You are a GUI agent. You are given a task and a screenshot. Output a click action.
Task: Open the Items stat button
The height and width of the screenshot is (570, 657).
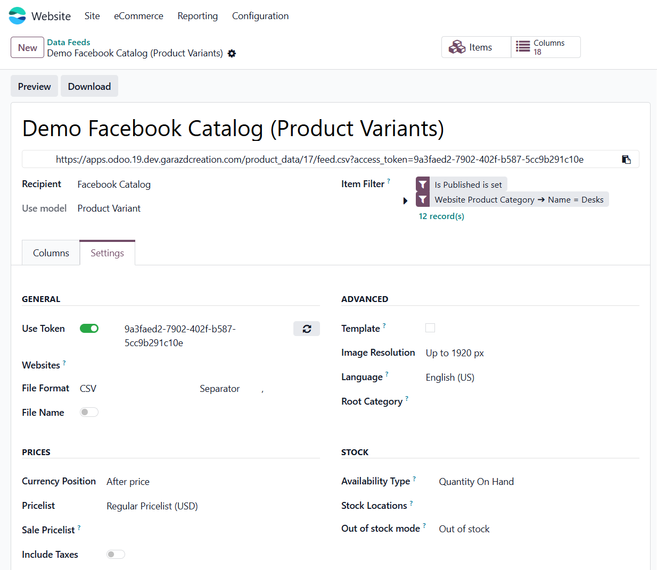[476, 47]
